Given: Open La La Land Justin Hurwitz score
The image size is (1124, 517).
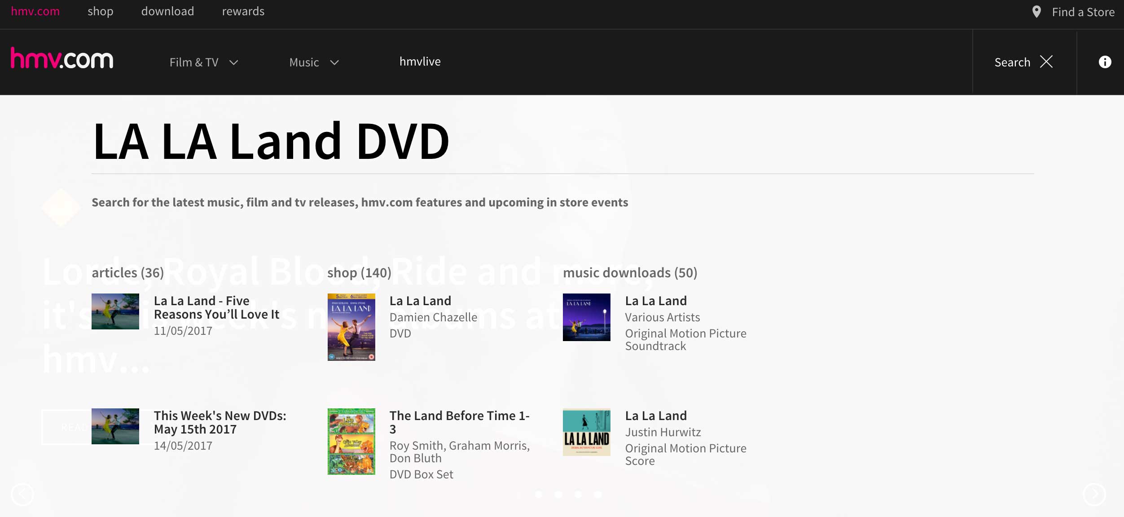Looking at the screenshot, I should [656, 416].
